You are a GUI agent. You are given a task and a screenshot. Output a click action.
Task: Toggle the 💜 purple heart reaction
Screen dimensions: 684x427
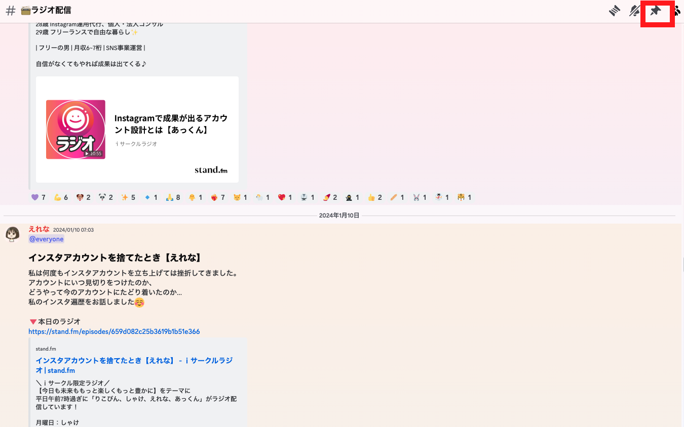point(34,197)
